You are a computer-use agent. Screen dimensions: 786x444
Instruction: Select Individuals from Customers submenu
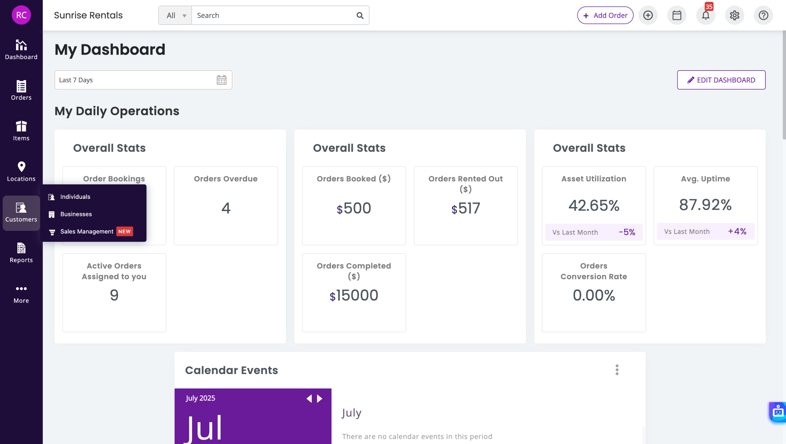[75, 197]
